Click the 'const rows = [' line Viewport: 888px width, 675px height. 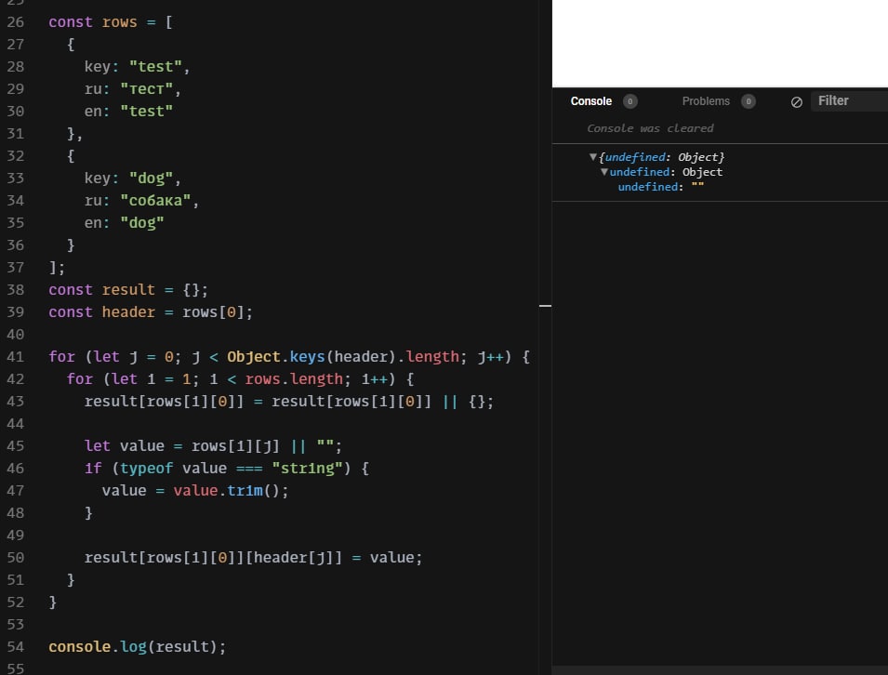(x=111, y=22)
